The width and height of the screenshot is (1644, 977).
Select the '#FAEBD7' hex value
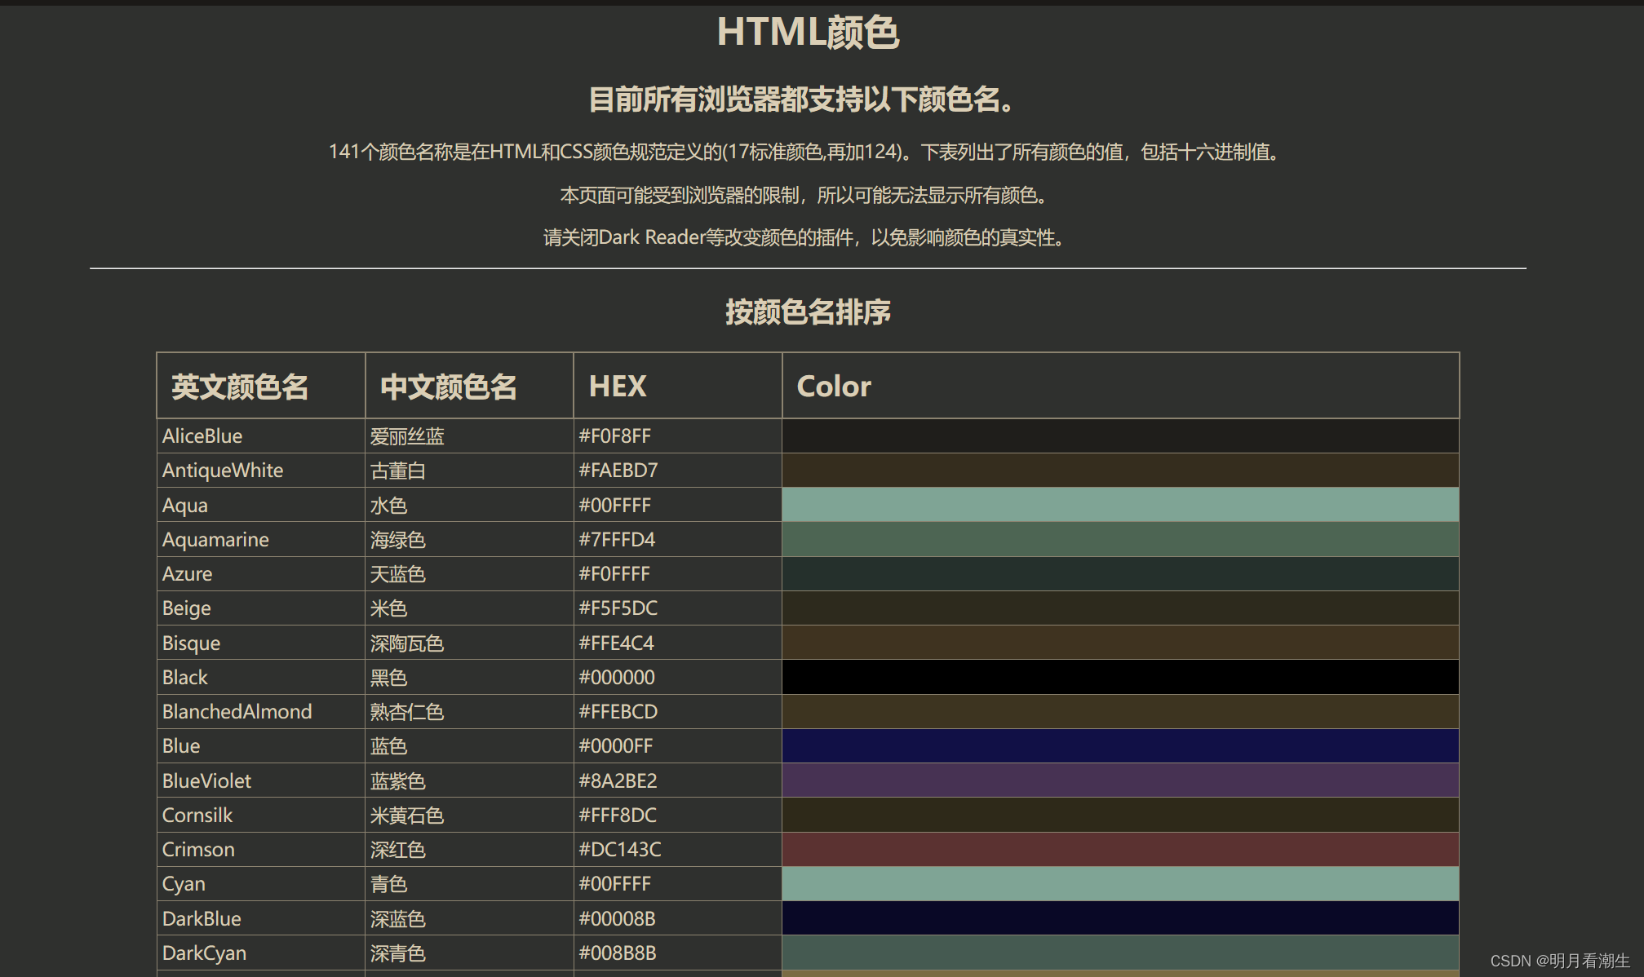618,471
